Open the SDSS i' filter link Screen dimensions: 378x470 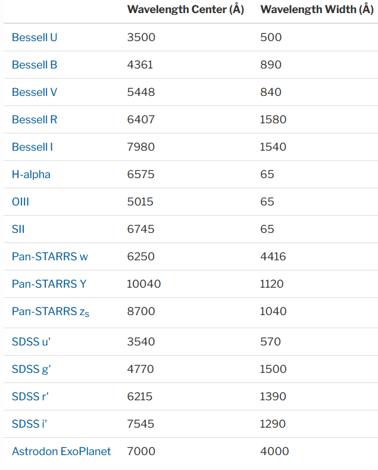[29, 424]
